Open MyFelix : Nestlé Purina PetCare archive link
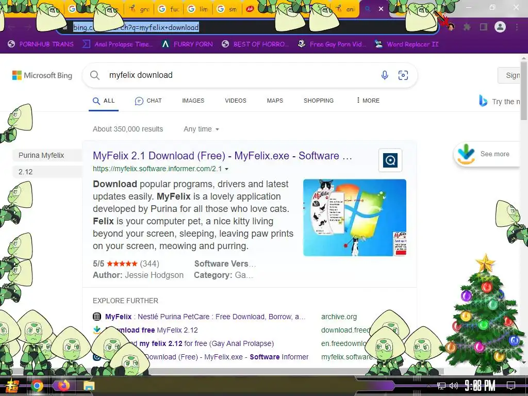 pyautogui.click(x=205, y=317)
